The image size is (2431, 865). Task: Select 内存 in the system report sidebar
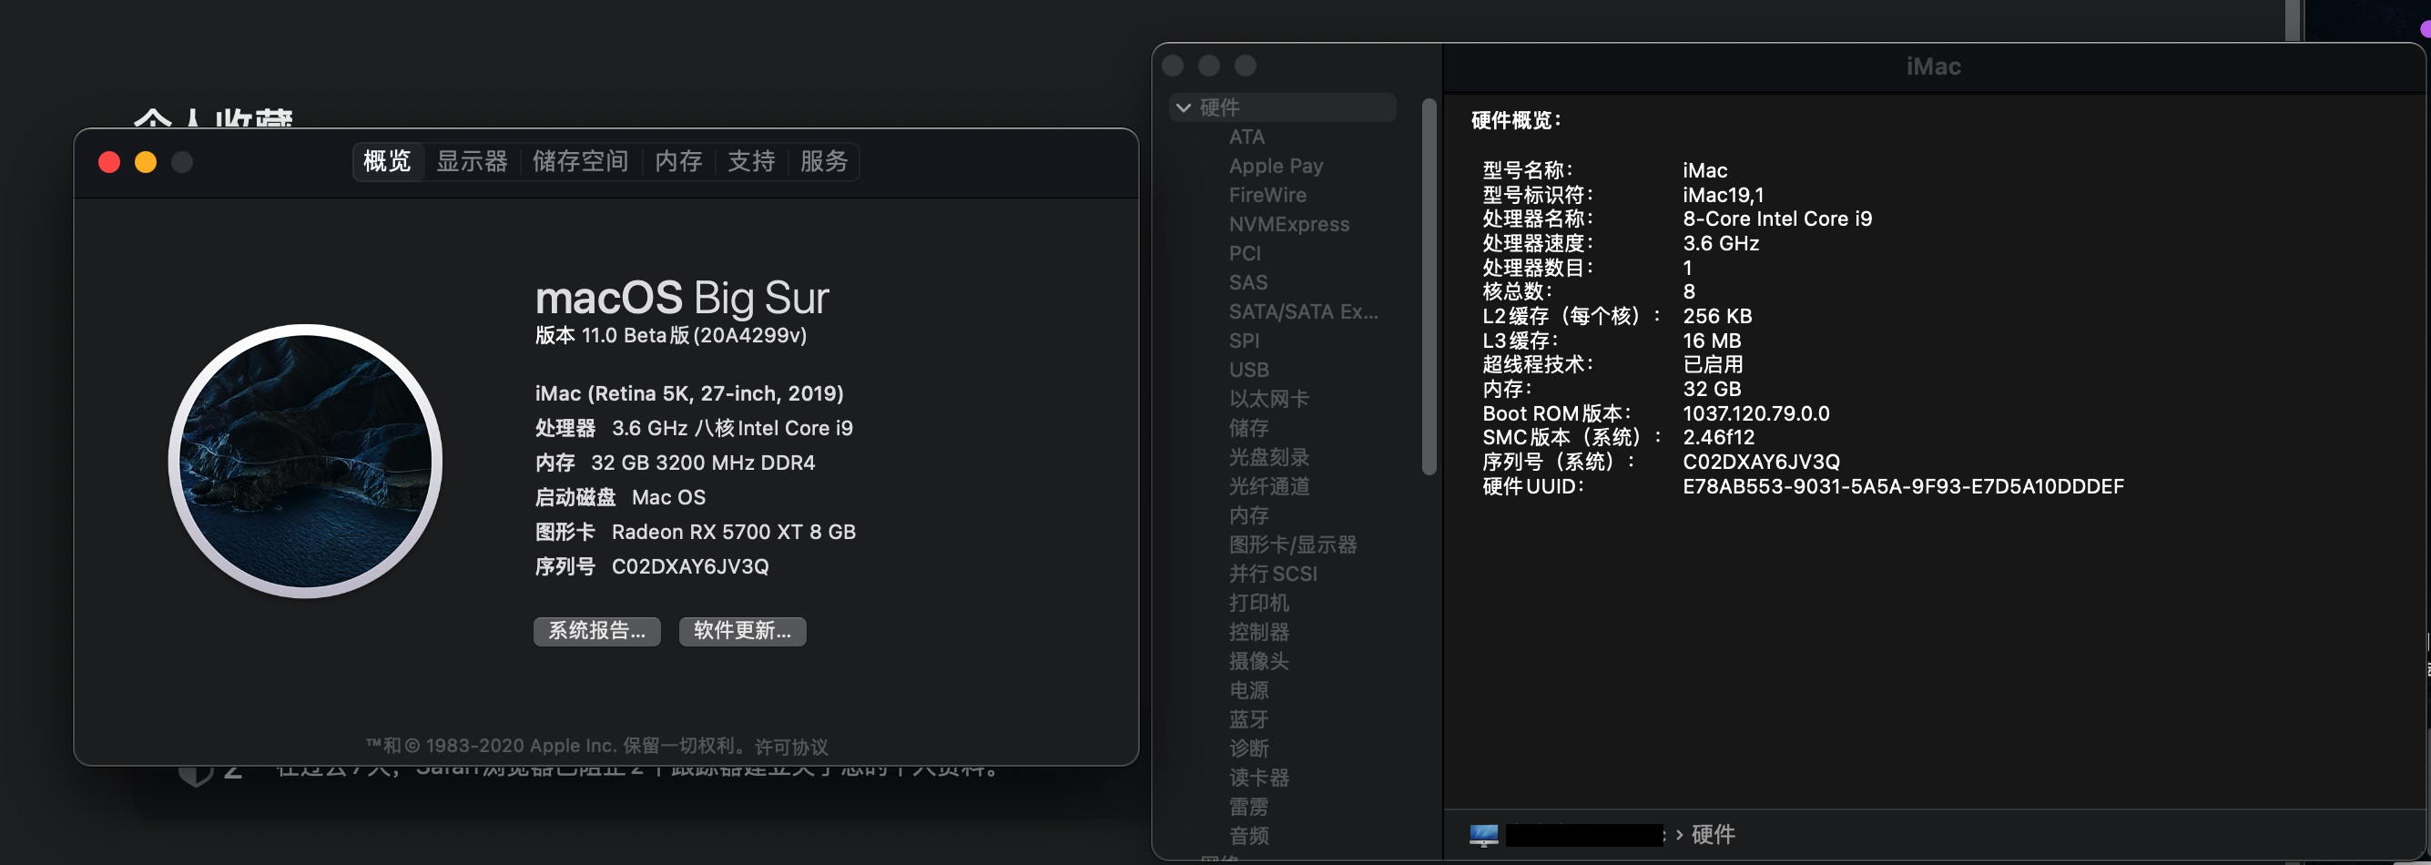1248,516
